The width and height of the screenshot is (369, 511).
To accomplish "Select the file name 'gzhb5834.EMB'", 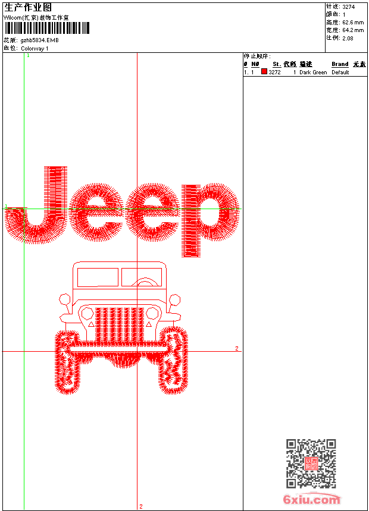I will pos(39,40).
